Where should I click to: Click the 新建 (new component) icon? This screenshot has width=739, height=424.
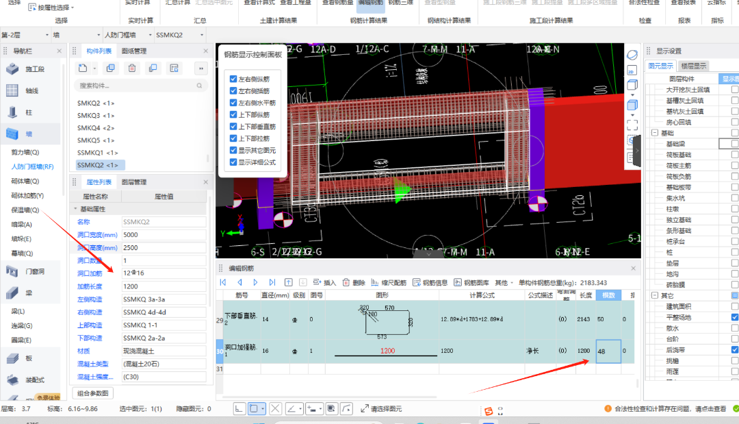click(x=83, y=68)
